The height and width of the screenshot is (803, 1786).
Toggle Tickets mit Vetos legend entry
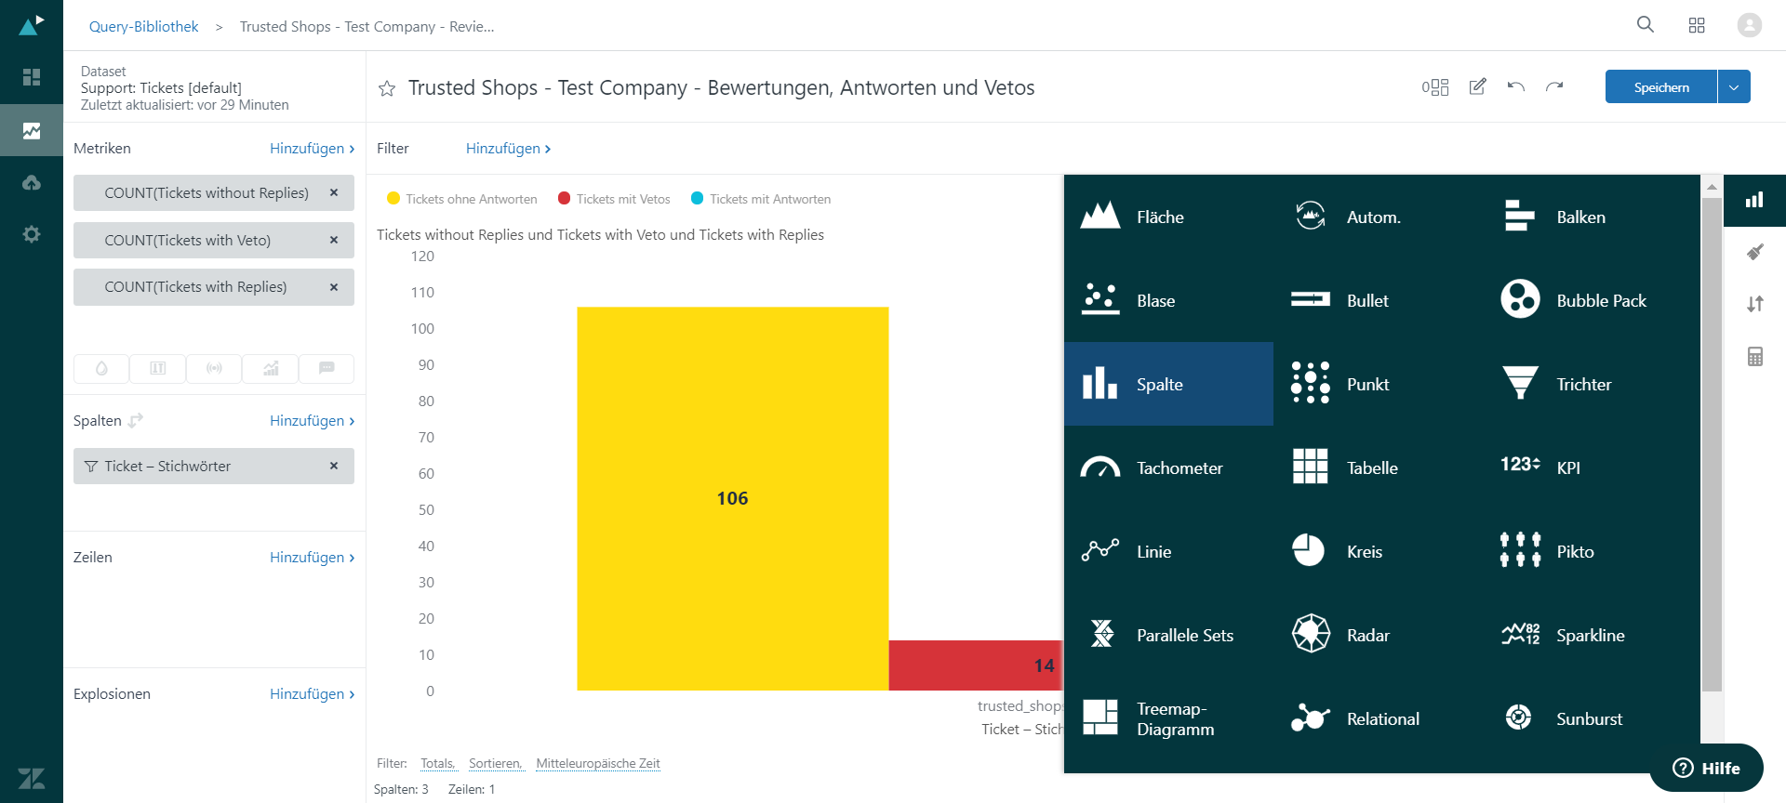614,199
